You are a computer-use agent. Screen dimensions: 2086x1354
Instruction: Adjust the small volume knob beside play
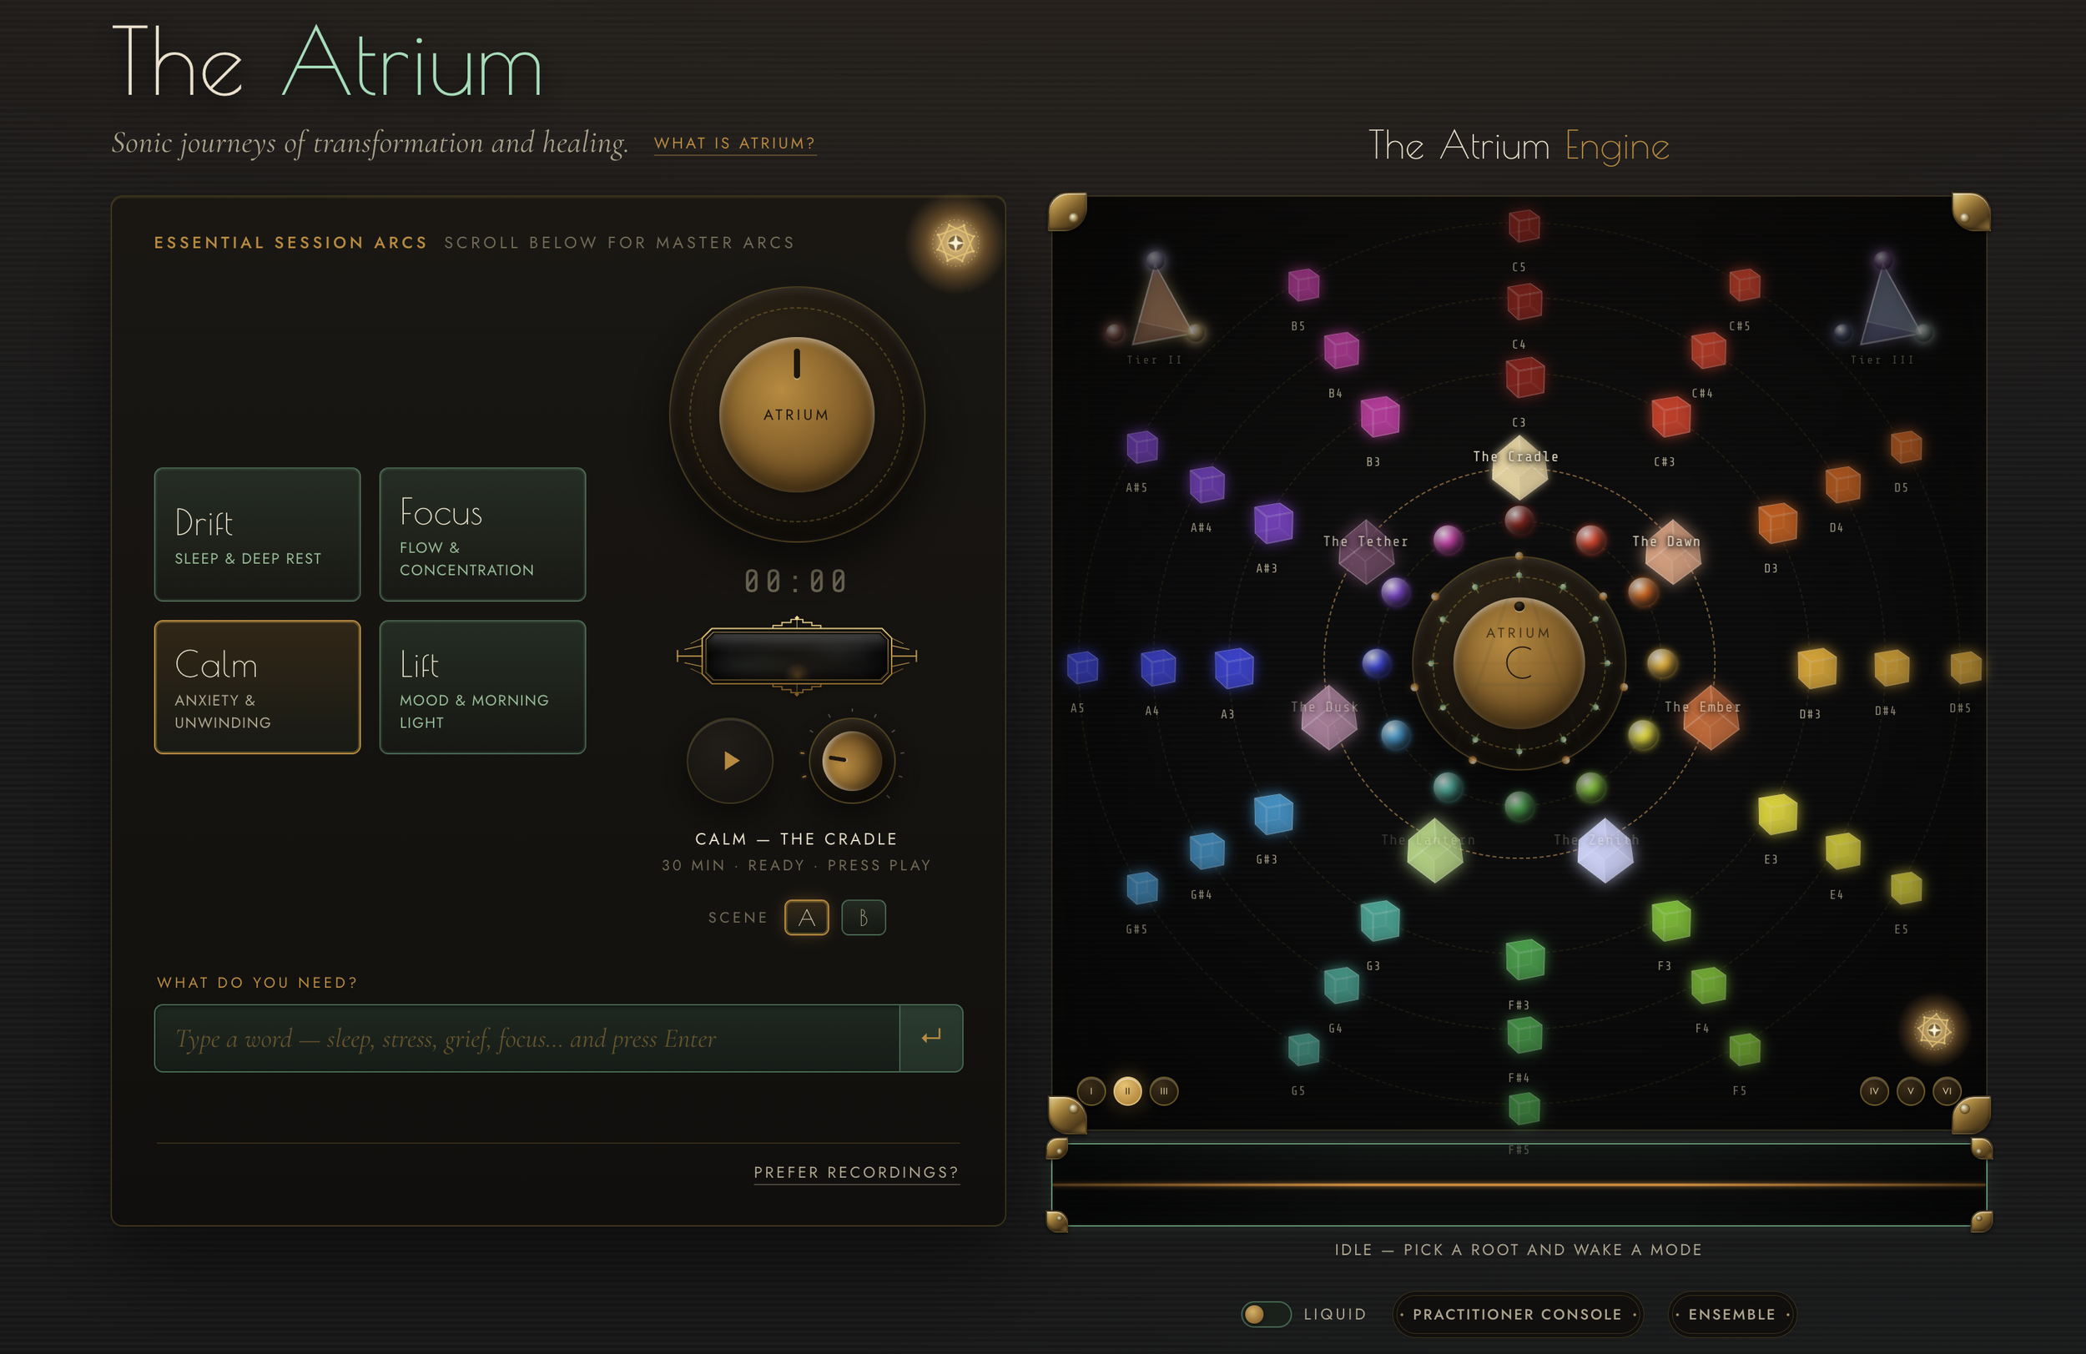click(851, 761)
